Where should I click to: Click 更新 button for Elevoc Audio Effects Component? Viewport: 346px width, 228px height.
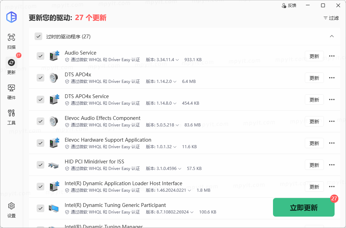(314, 121)
